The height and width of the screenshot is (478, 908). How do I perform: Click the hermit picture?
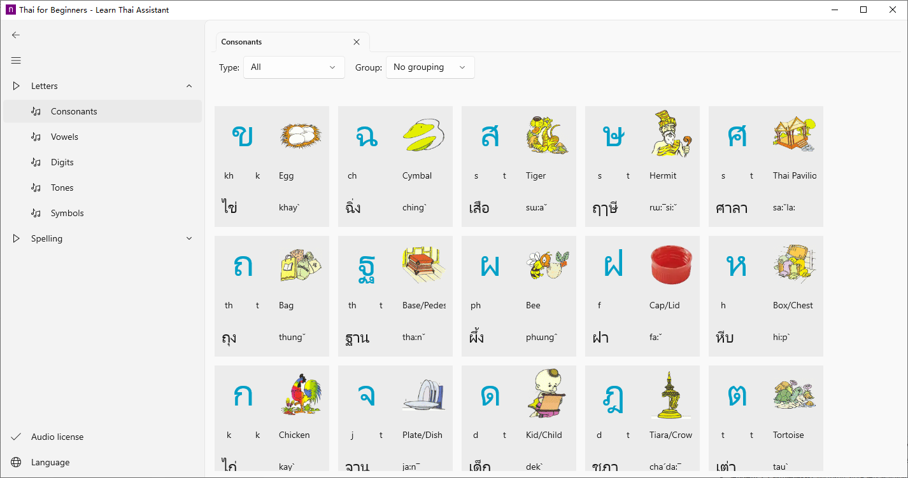670,133
